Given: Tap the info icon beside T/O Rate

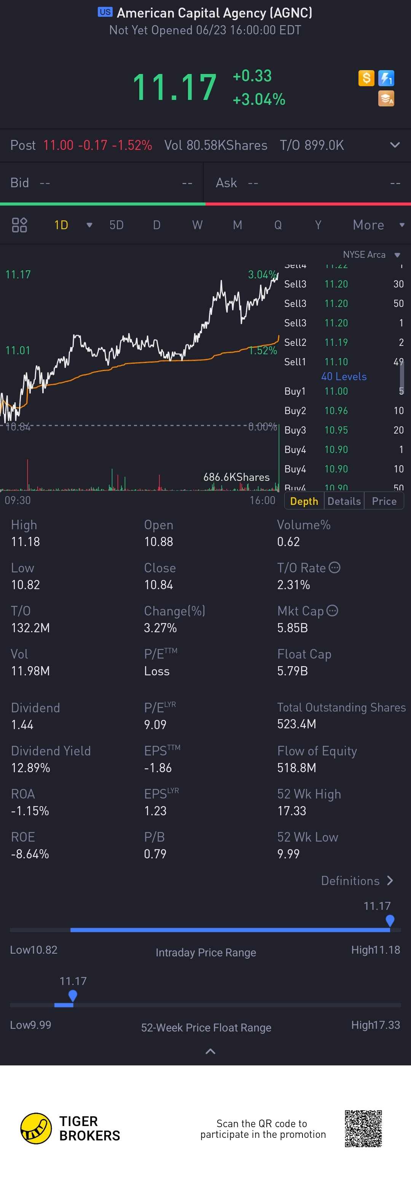Looking at the screenshot, I should point(335,567).
